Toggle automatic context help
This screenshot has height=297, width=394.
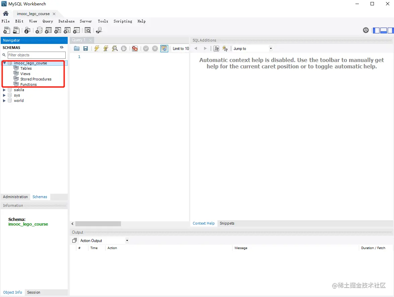click(225, 49)
